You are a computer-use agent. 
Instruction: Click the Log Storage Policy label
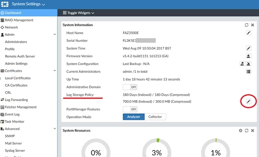[x=80, y=95]
